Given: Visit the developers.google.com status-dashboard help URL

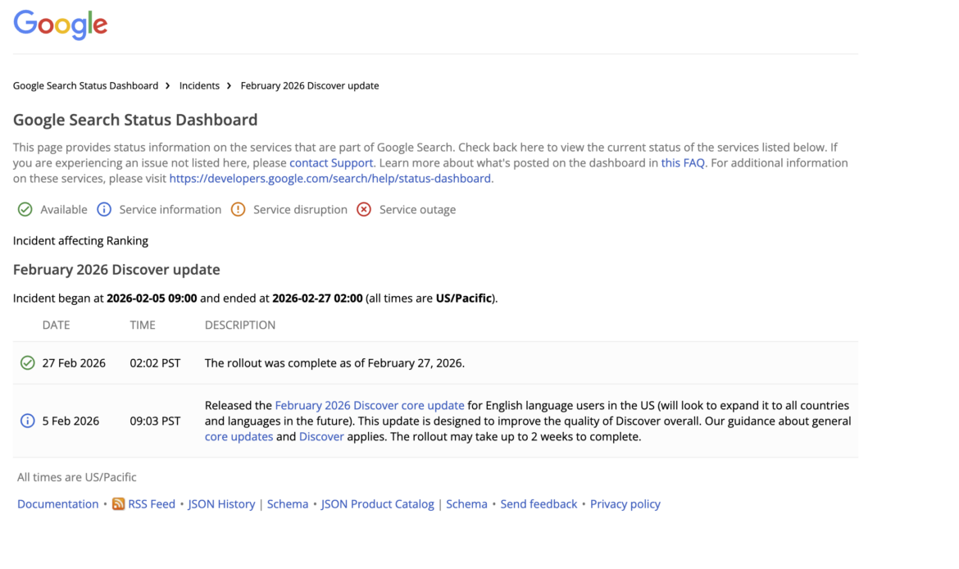Looking at the screenshot, I should click(330, 179).
